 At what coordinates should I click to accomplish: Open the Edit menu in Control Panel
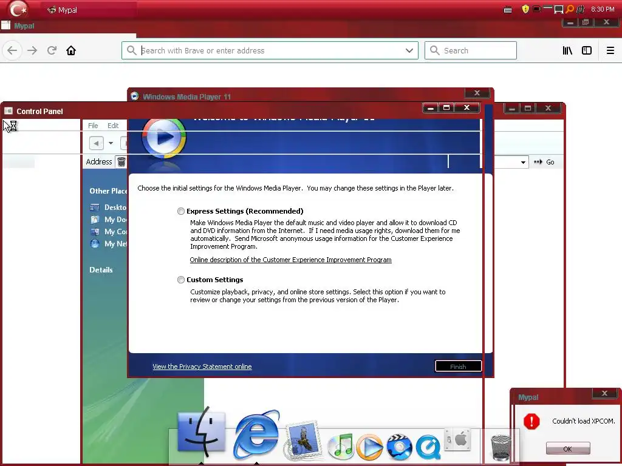pyautogui.click(x=113, y=126)
